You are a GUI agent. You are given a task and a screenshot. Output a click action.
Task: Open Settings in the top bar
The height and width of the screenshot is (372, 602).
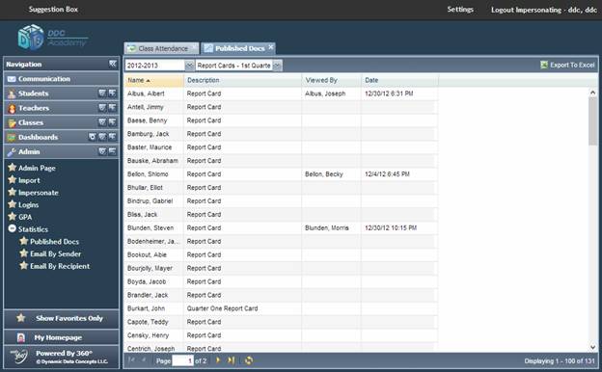460,10
